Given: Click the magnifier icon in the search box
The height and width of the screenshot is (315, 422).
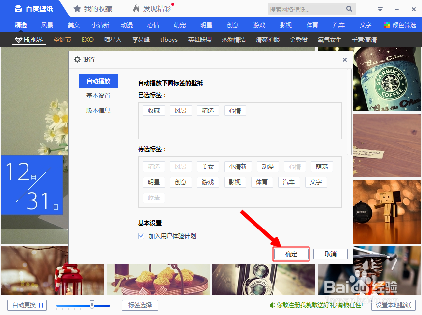Looking at the screenshot, I should [349, 9].
